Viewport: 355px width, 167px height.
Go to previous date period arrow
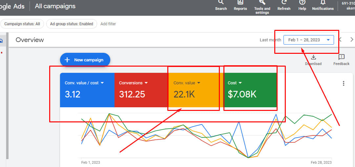click(x=340, y=40)
